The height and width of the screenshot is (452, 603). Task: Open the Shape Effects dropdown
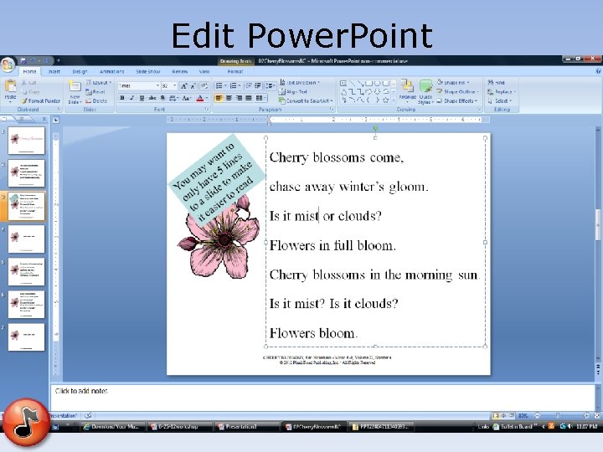[457, 100]
